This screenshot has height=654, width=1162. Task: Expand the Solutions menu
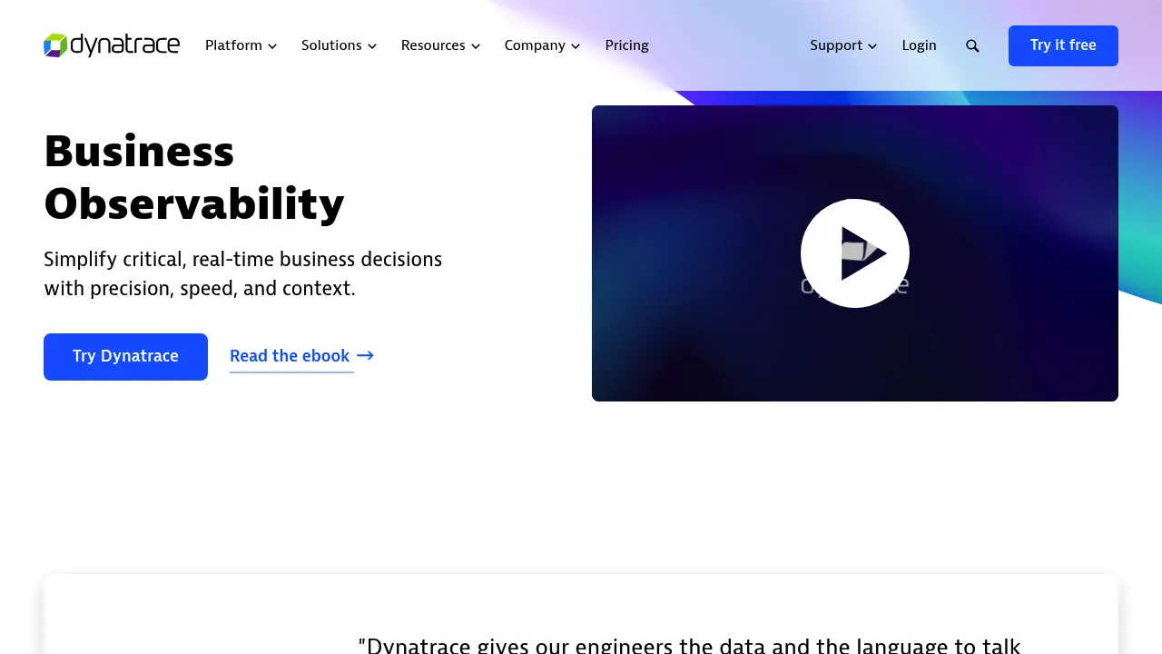(x=339, y=45)
